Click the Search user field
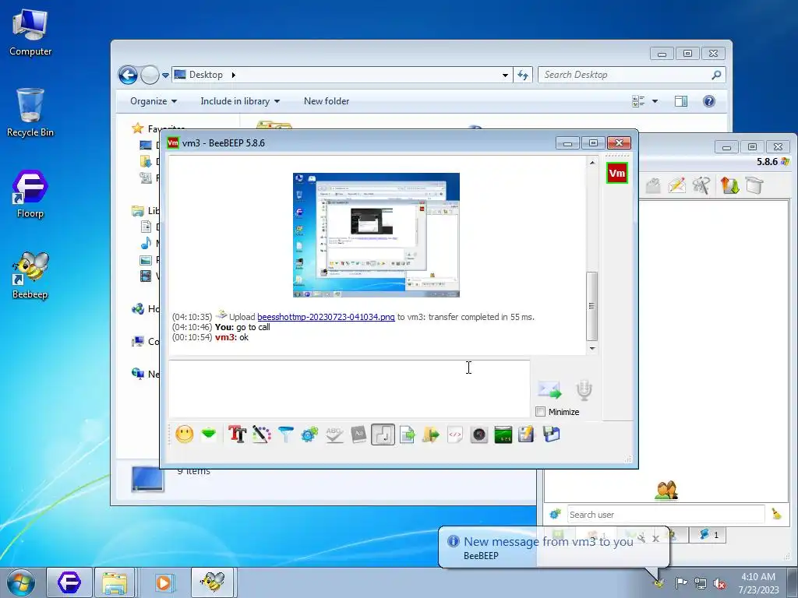 click(x=666, y=515)
